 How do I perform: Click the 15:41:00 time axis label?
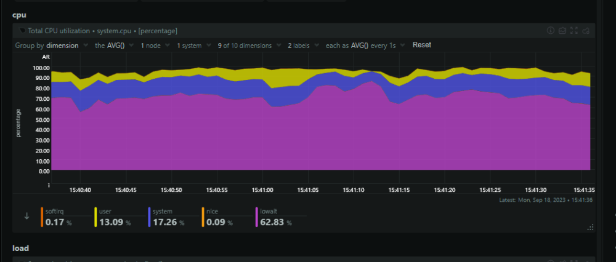pyautogui.click(x=263, y=190)
